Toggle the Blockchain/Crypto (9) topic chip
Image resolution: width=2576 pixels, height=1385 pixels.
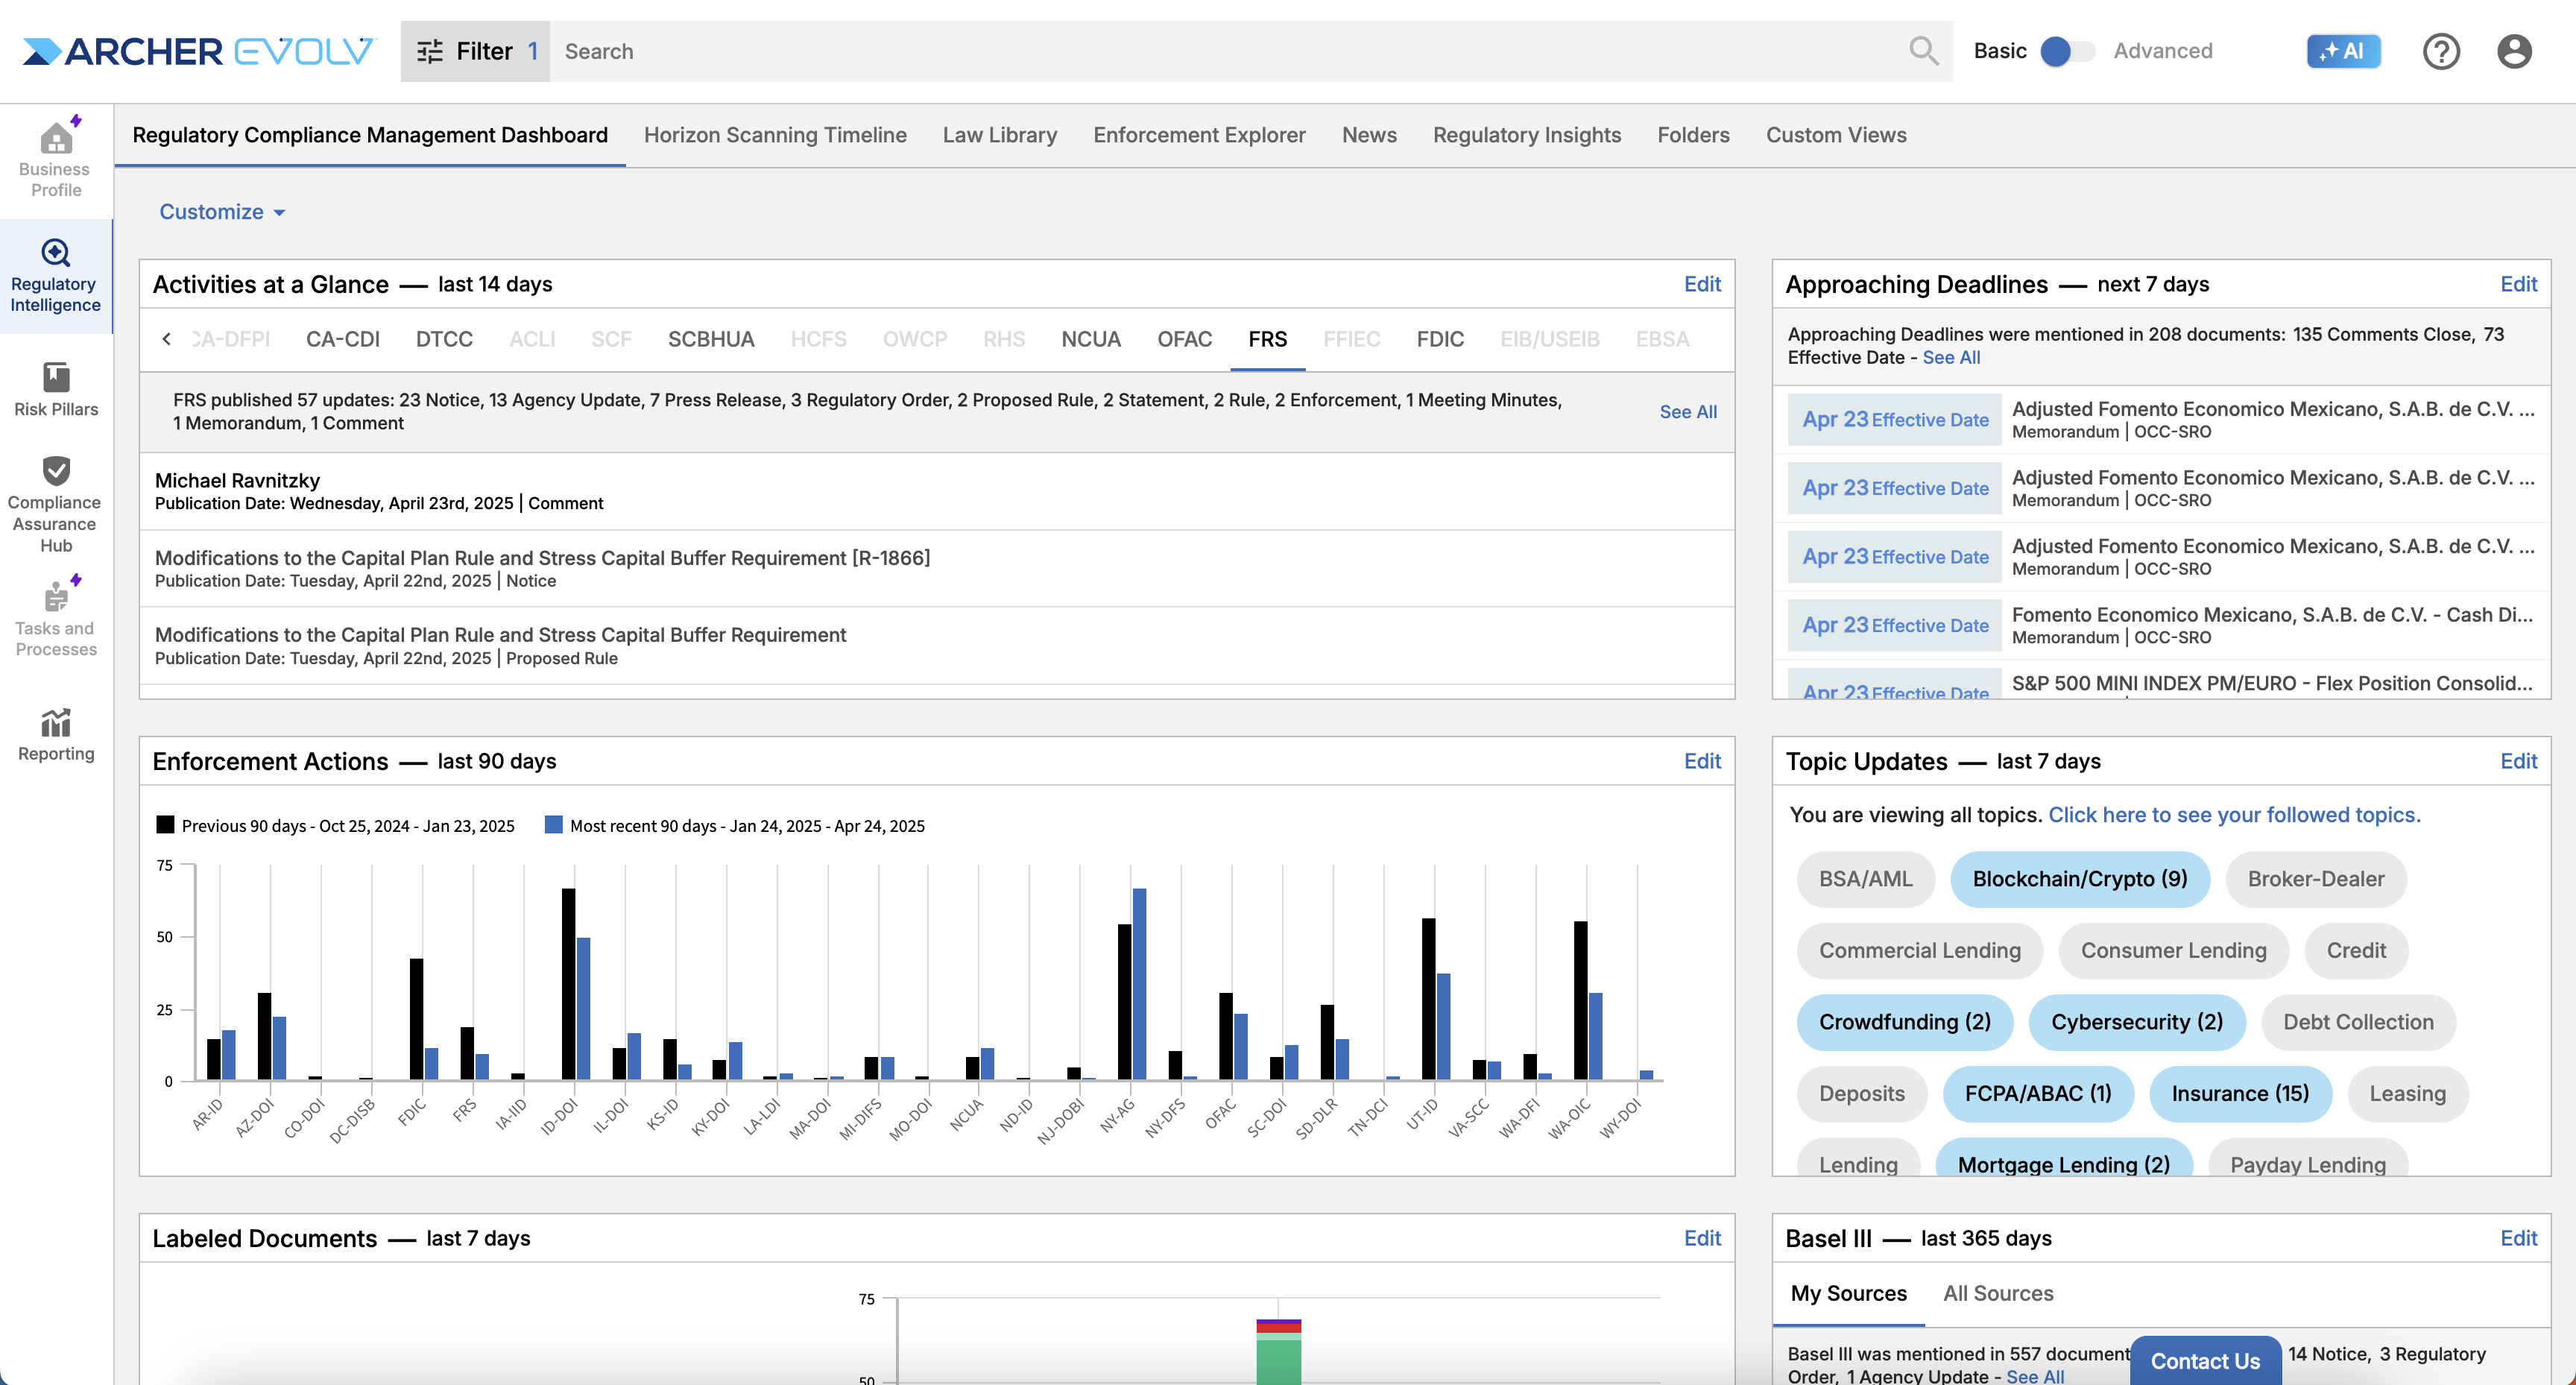tap(2079, 879)
